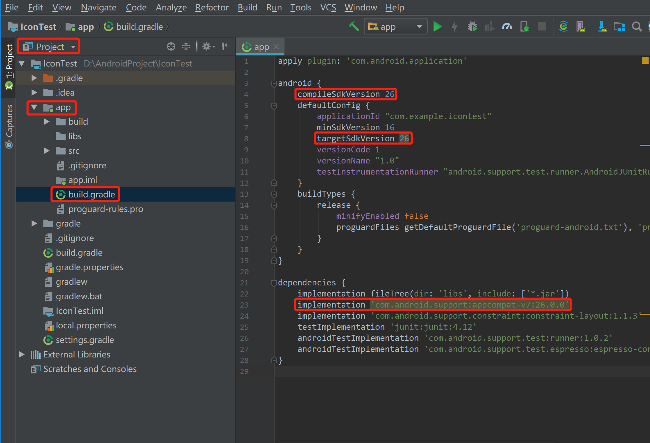Fold the defaultConfig block at line 5
The height and width of the screenshot is (443, 650).
274,105
